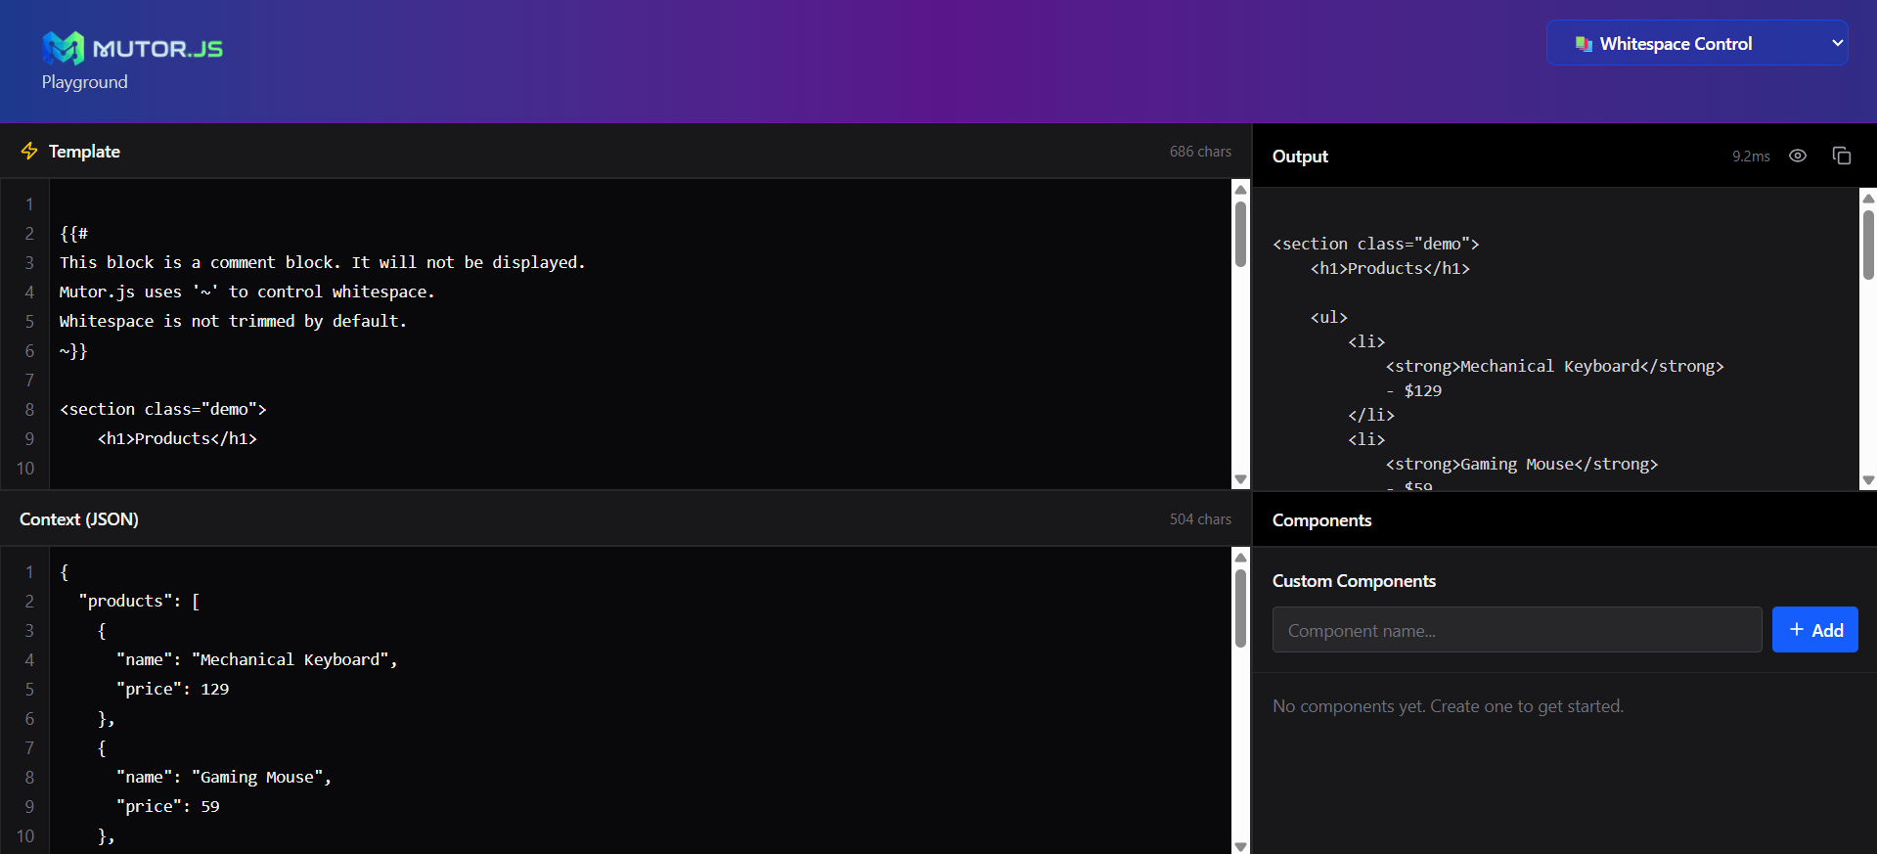The height and width of the screenshot is (854, 1877).
Task: Click the Context (JSON) panel heading
Action: click(x=79, y=519)
